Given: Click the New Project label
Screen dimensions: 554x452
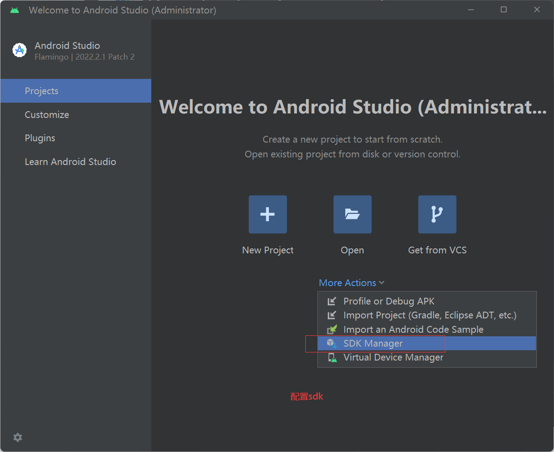Looking at the screenshot, I should click(x=268, y=250).
